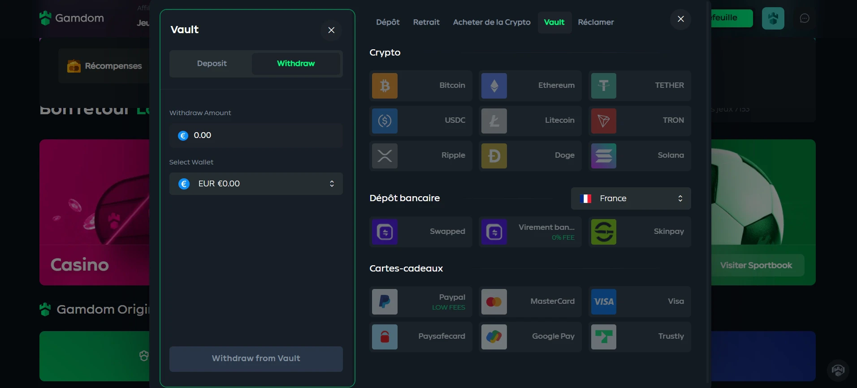The height and width of the screenshot is (388, 857).
Task: Select the Bitcoin crypto icon
Action: (385, 86)
